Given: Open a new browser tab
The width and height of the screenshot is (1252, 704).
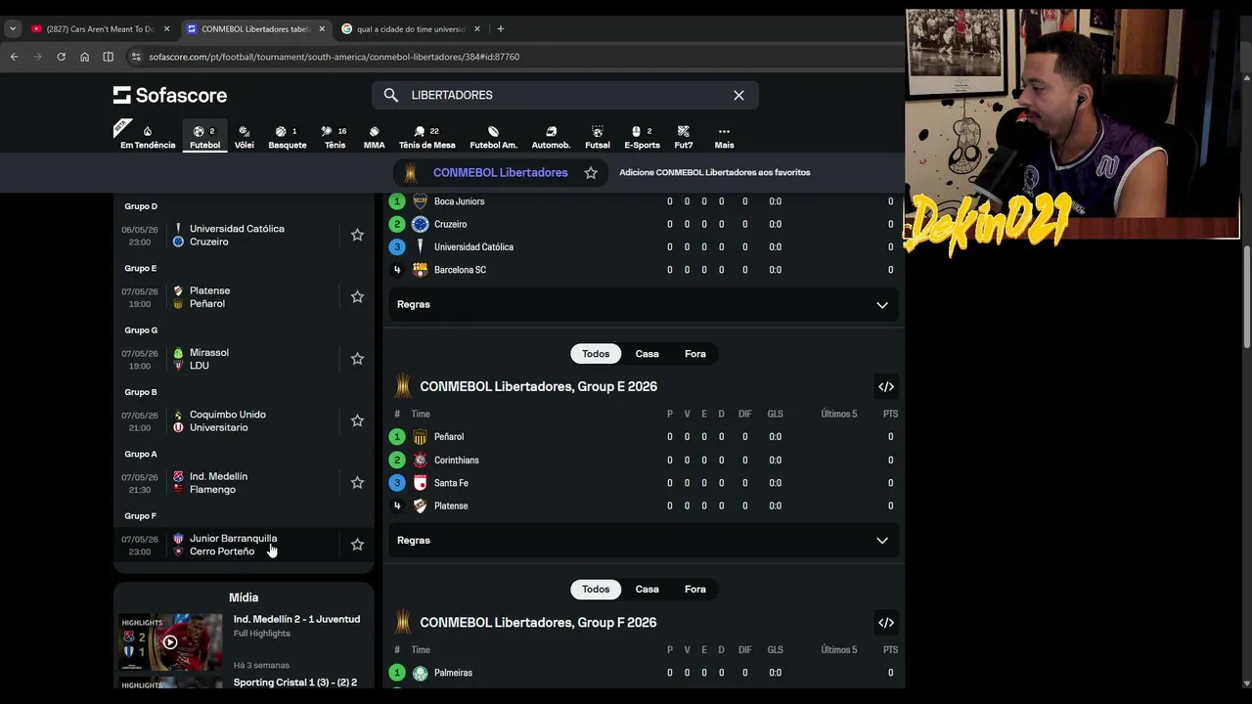Looking at the screenshot, I should tap(500, 29).
